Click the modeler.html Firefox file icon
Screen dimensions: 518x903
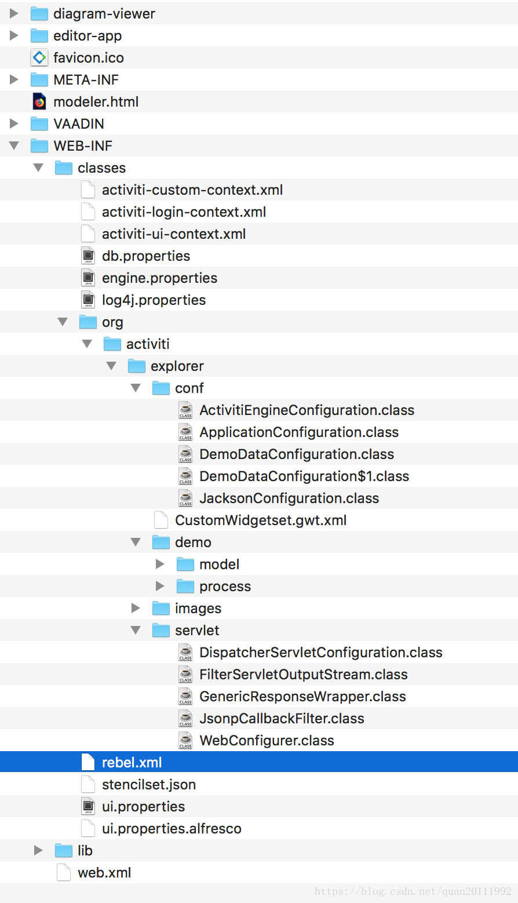pyautogui.click(x=39, y=101)
